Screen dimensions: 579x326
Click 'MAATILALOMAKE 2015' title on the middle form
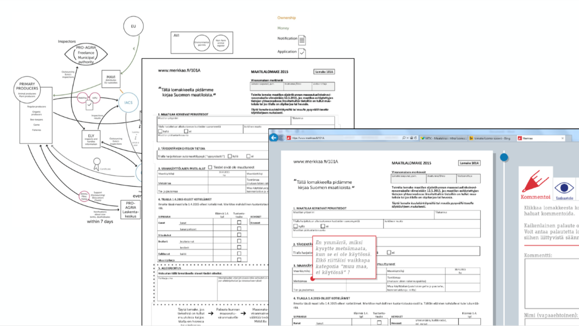click(269, 72)
